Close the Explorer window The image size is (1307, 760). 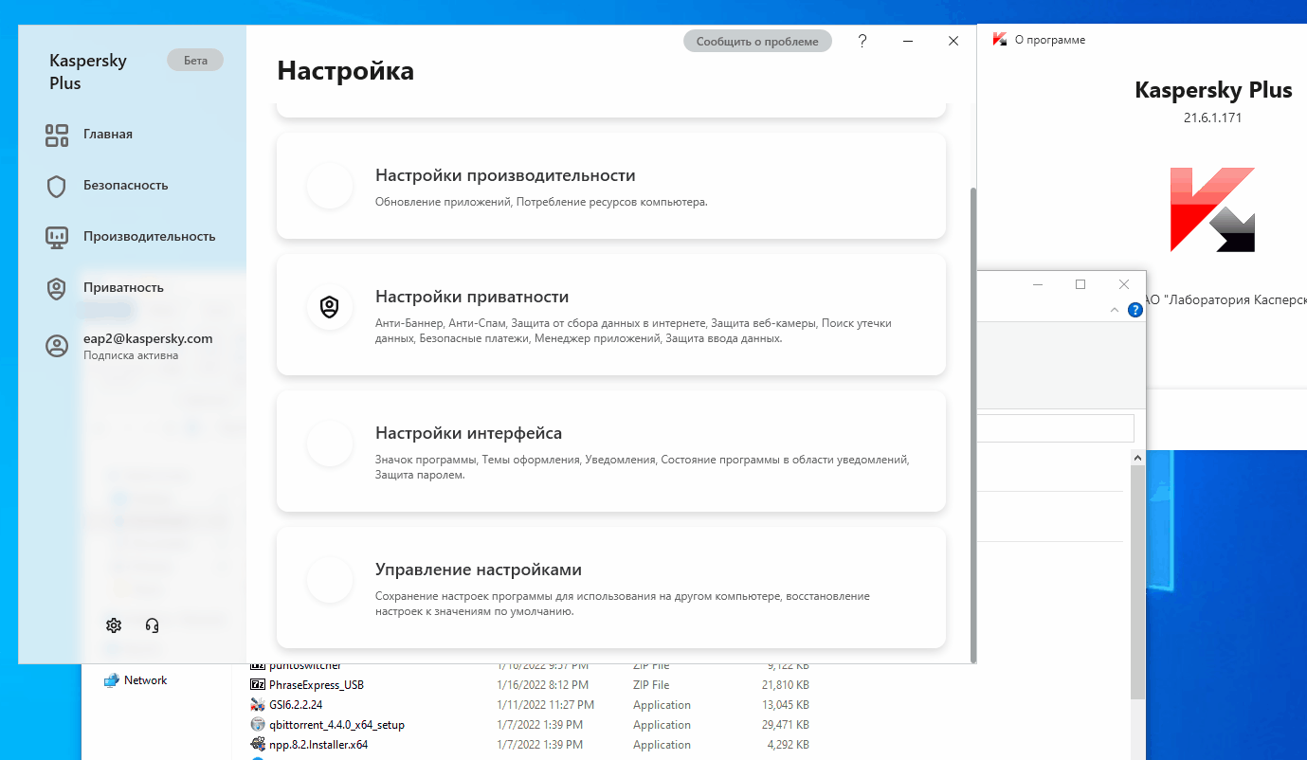[x=1124, y=284]
